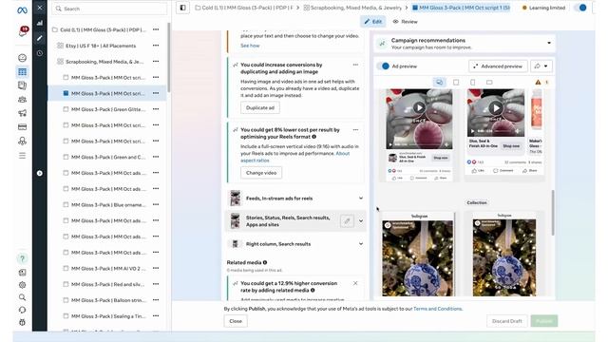Open notifications with the red badge

click(23, 31)
